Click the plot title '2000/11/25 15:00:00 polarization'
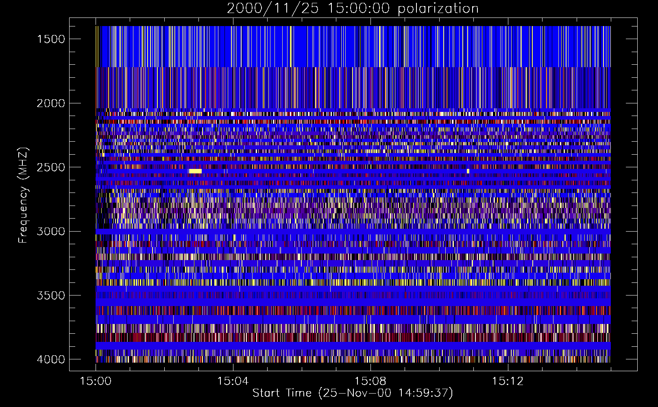Image resolution: width=658 pixels, height=407 pixels. pos(353,9)
